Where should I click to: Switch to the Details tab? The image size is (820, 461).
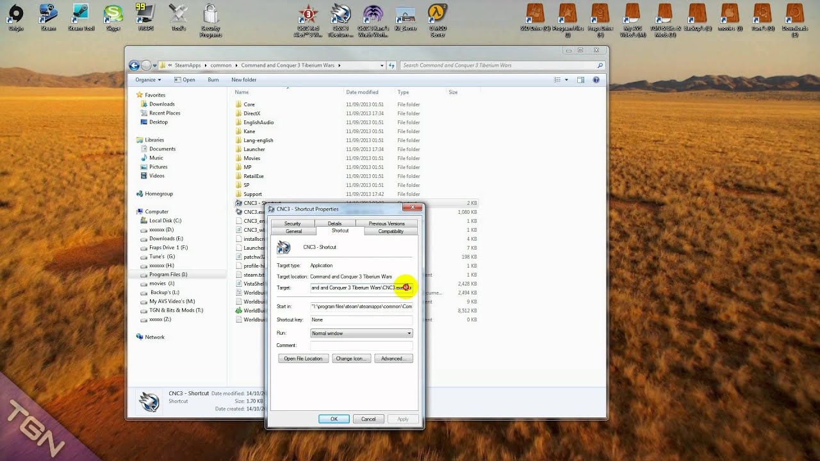334,223
